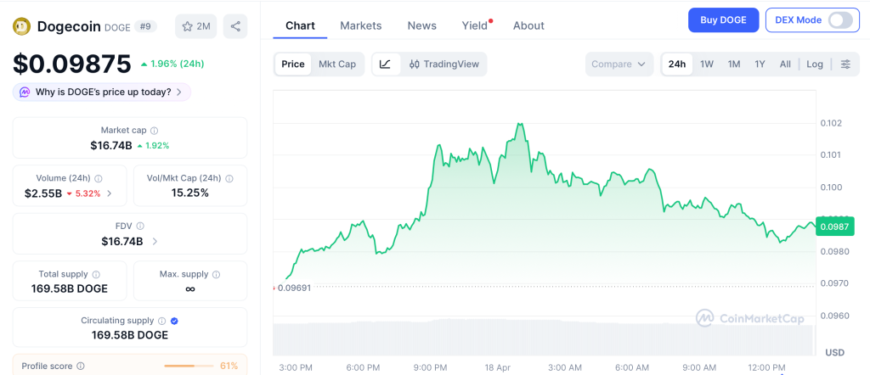
Task: Open "Why is DOGE's price up today?"
Action: [101, 92]
